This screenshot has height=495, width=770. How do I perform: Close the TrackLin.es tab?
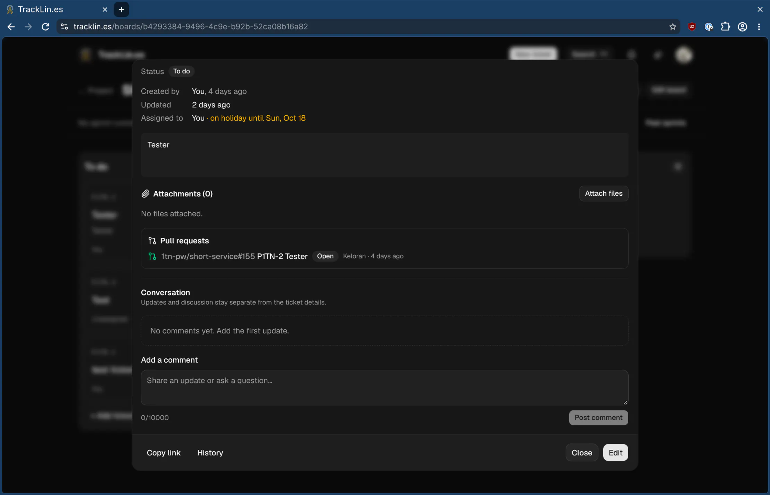pos(105,10)
